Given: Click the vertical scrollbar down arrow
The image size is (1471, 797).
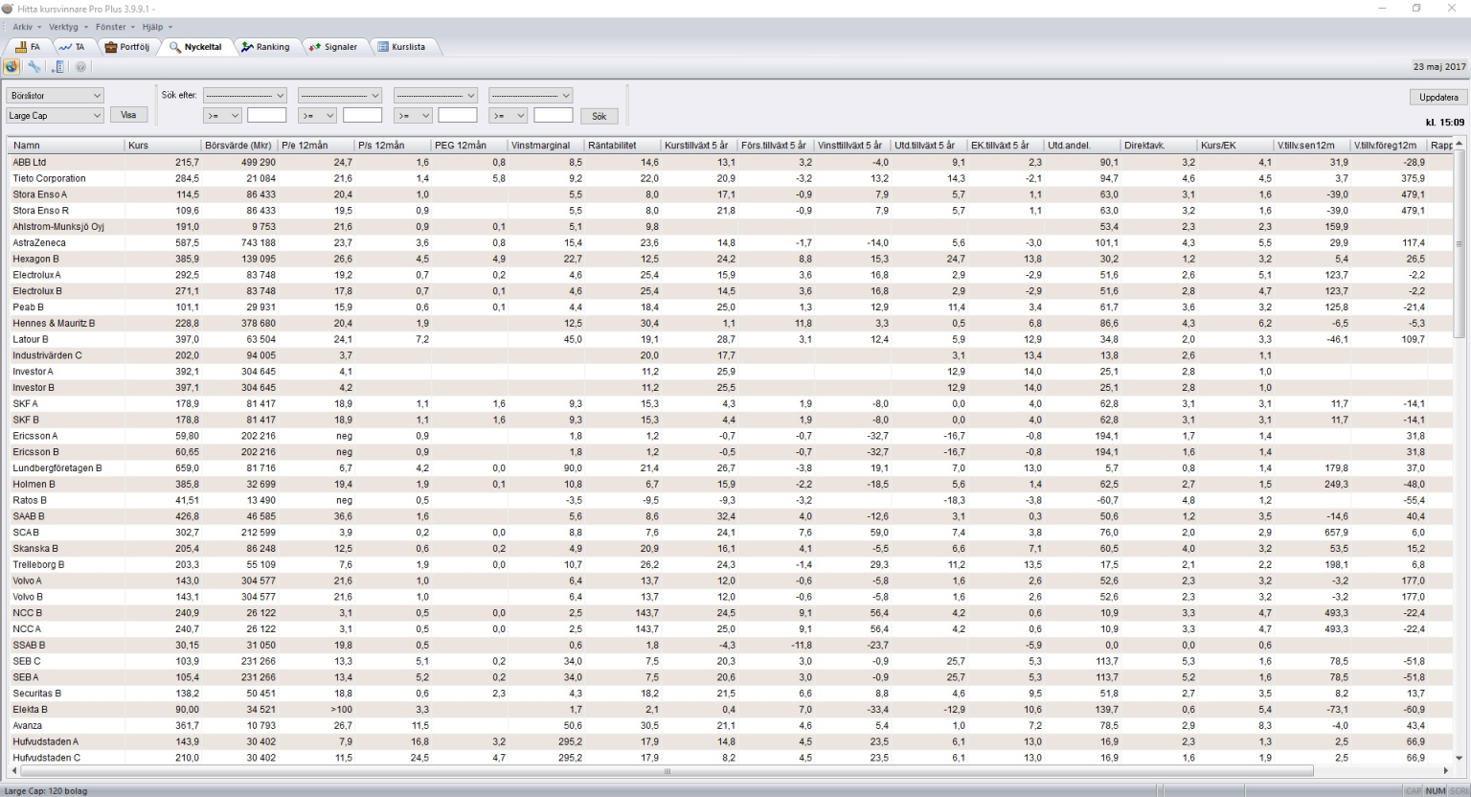Looking at the screenshot, I should [x=1459, y=757].
